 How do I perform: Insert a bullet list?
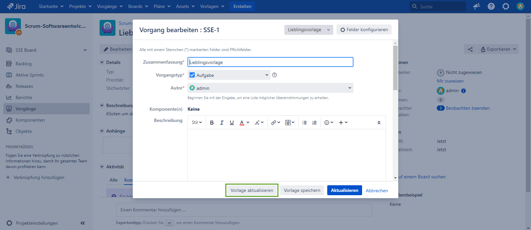(304, 123)
